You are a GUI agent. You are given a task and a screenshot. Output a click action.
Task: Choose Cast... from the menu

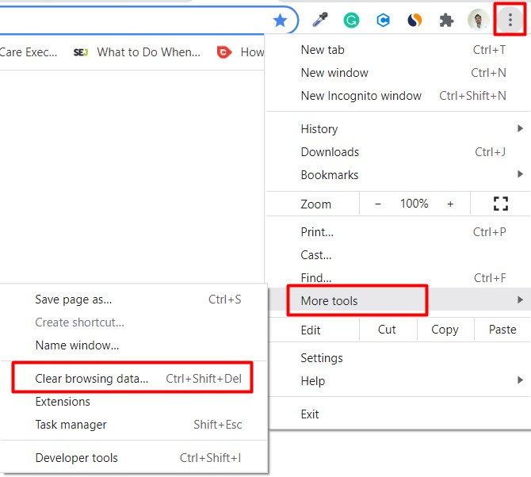coord(398,255)
